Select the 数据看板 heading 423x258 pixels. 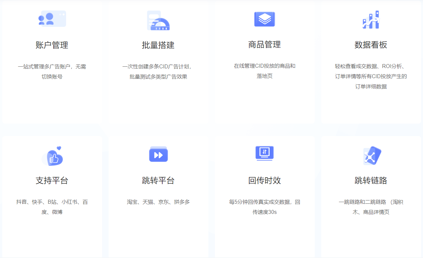click(371, 45)
